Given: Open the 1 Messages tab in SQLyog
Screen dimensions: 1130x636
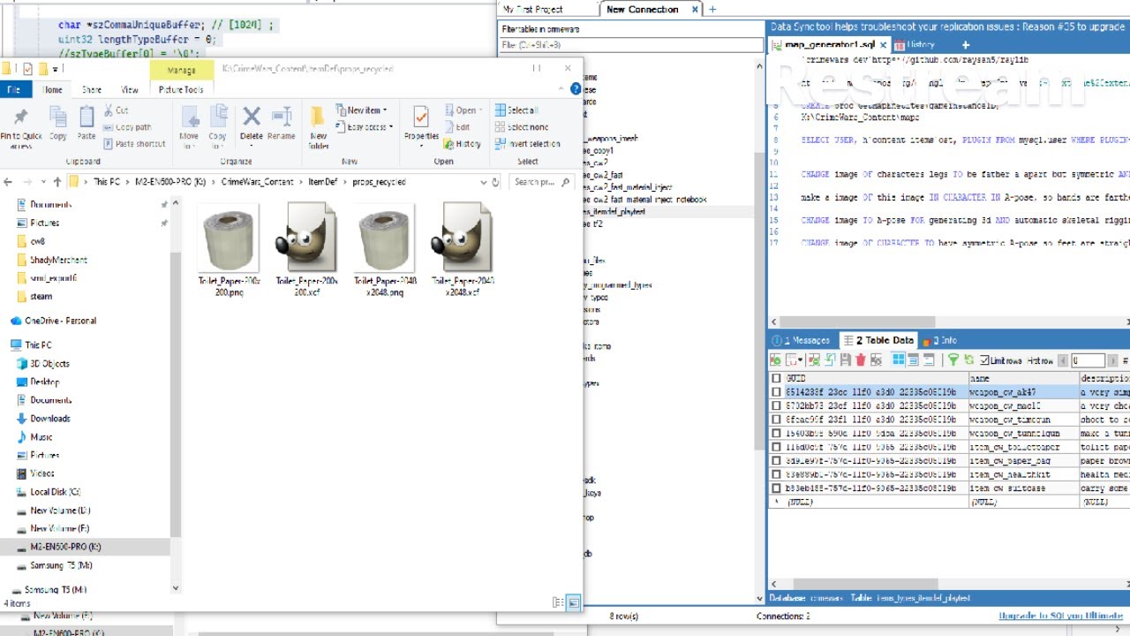Looking at the screenshot, I should (x=801, y=340).
